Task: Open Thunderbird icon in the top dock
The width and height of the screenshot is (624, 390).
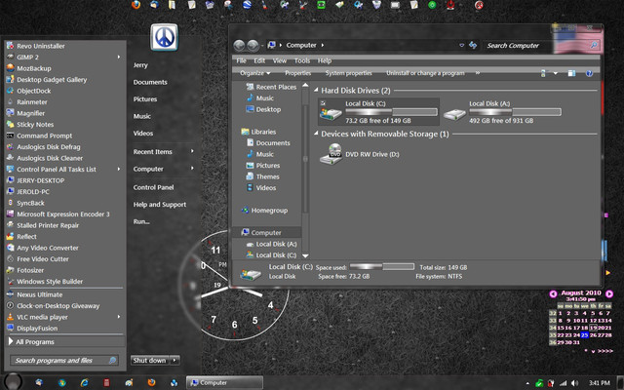Action: click(154, 5)
